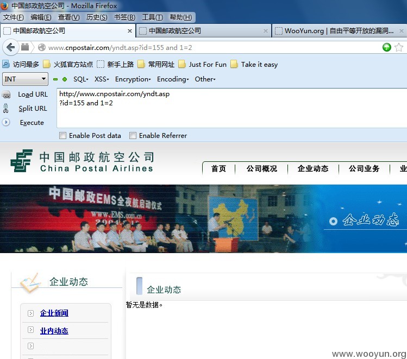Click the bookmark star icon
407x359 pixels.
tap(399, 47)
